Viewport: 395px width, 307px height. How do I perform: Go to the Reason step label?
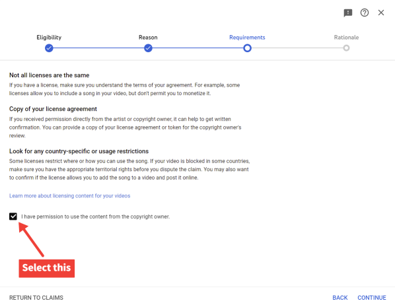click(x=148, y=37)
